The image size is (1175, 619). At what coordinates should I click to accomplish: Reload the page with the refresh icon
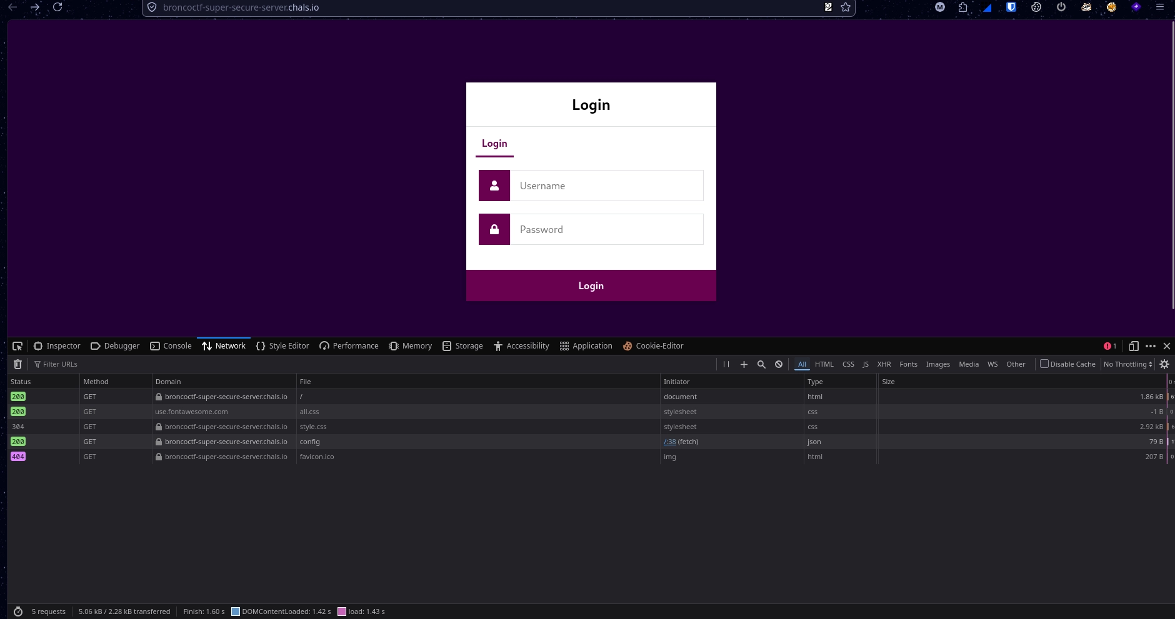57,7
